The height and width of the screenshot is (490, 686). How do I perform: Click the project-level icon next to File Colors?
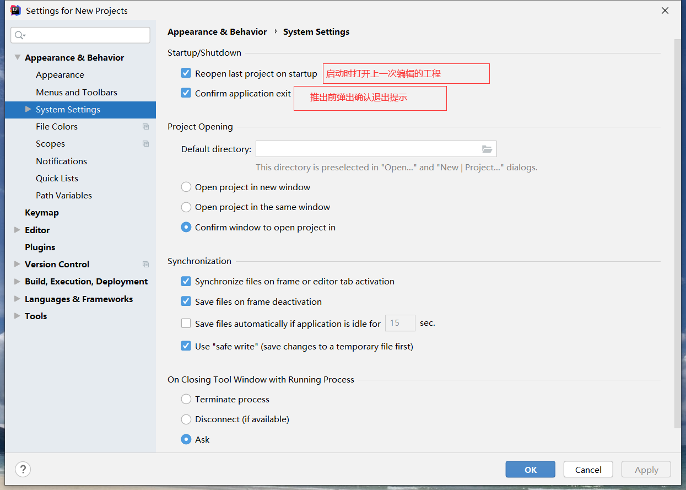pyautogui.click(x=145, y=127)
